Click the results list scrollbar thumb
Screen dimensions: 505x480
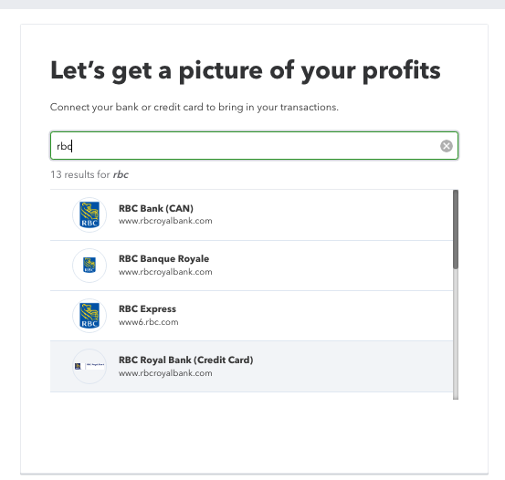click(456, 229)
